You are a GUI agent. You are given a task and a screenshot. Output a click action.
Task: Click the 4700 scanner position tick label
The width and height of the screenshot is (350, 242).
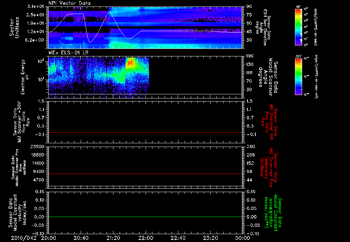coord(39,180)
